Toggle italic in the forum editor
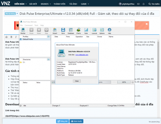The width and height of the screenshot is (161, 124). point(16,37)
